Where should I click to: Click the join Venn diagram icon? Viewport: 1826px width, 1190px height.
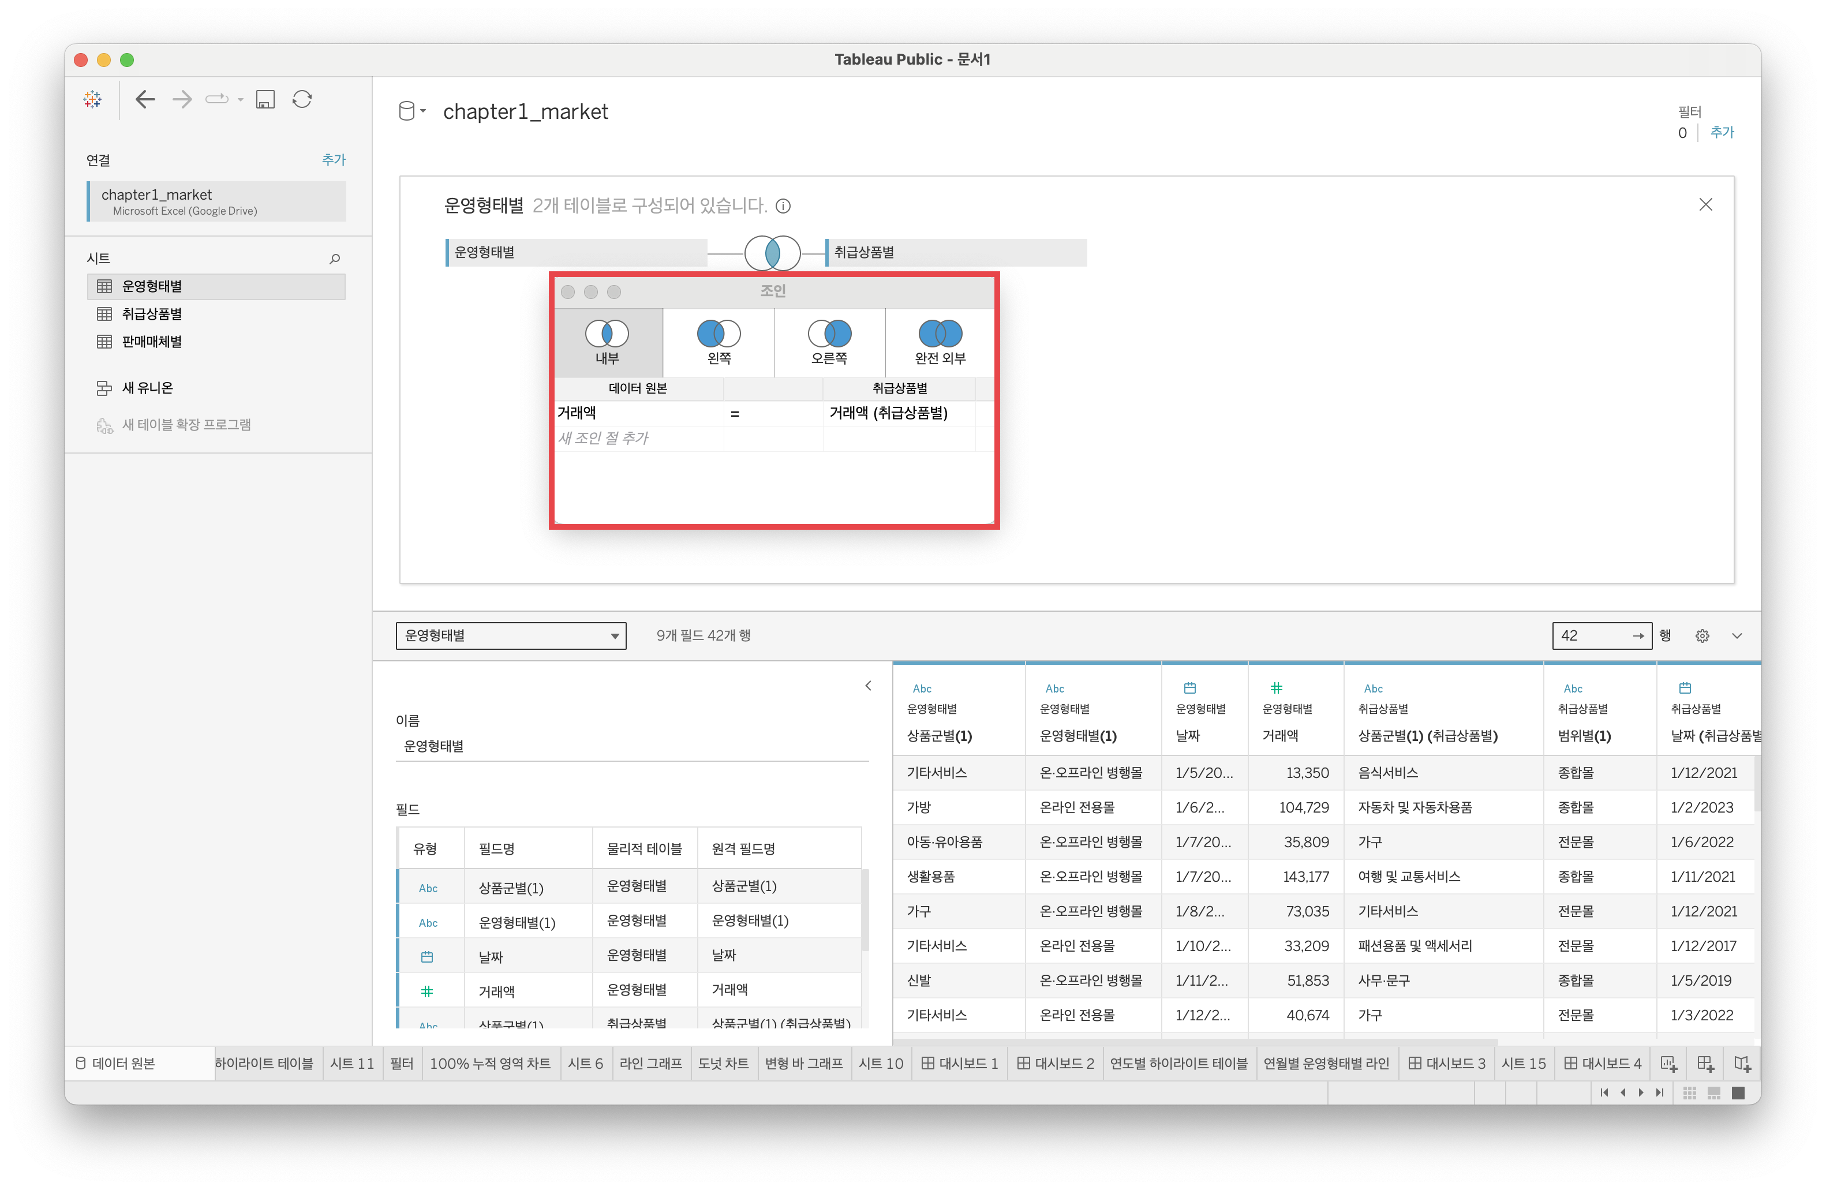point(772,252)
